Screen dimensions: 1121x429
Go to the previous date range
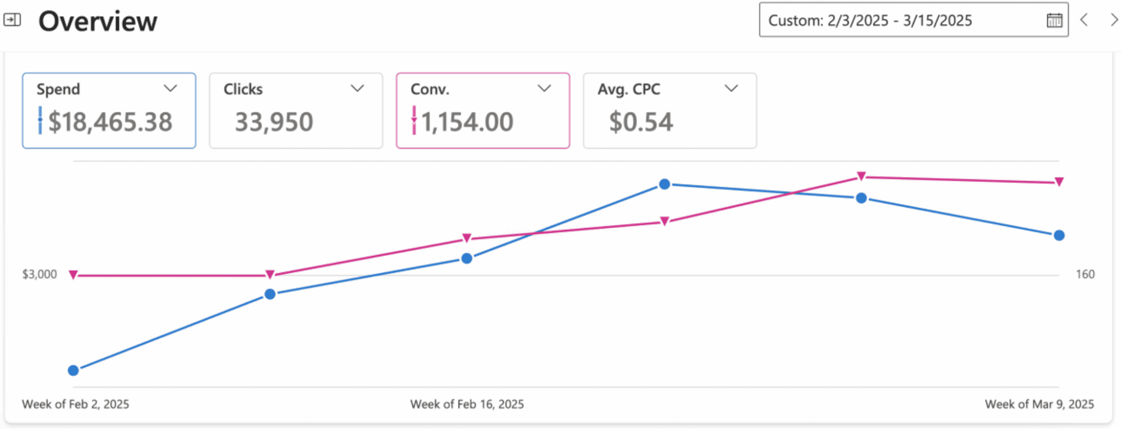(x=1084, y=20)
